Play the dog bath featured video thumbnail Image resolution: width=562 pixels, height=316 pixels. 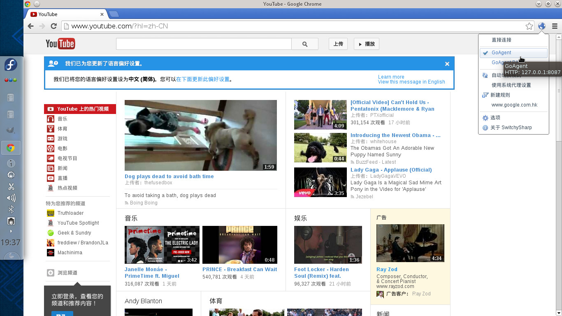point(201,135)
